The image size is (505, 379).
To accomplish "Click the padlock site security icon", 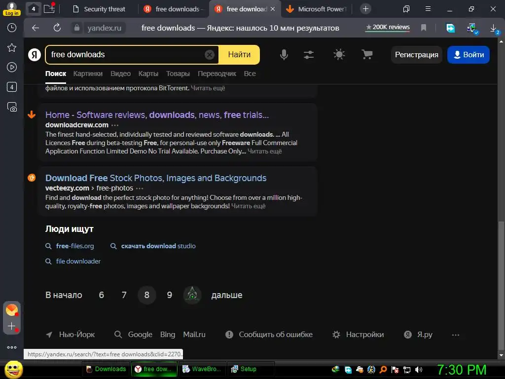I will point(76,28).
